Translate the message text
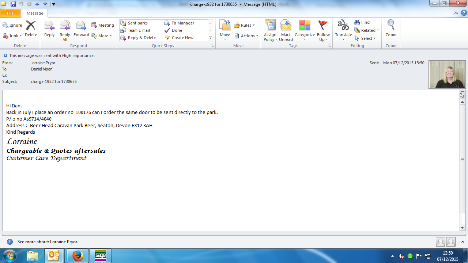Screen dimensions: 468x263 click(x=343, y=31)
